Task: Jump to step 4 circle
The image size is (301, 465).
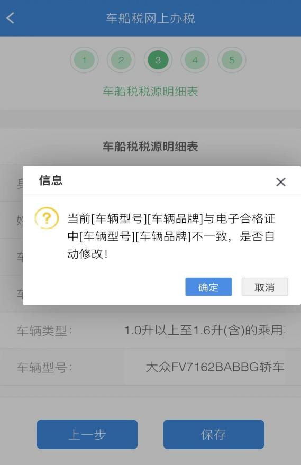Action: pyautogui.click(x=195, y=60)
